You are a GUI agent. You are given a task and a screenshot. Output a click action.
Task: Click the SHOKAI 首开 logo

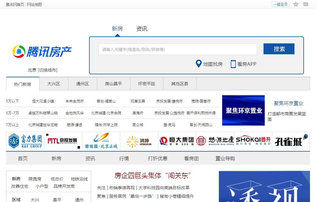coord(253,141)
